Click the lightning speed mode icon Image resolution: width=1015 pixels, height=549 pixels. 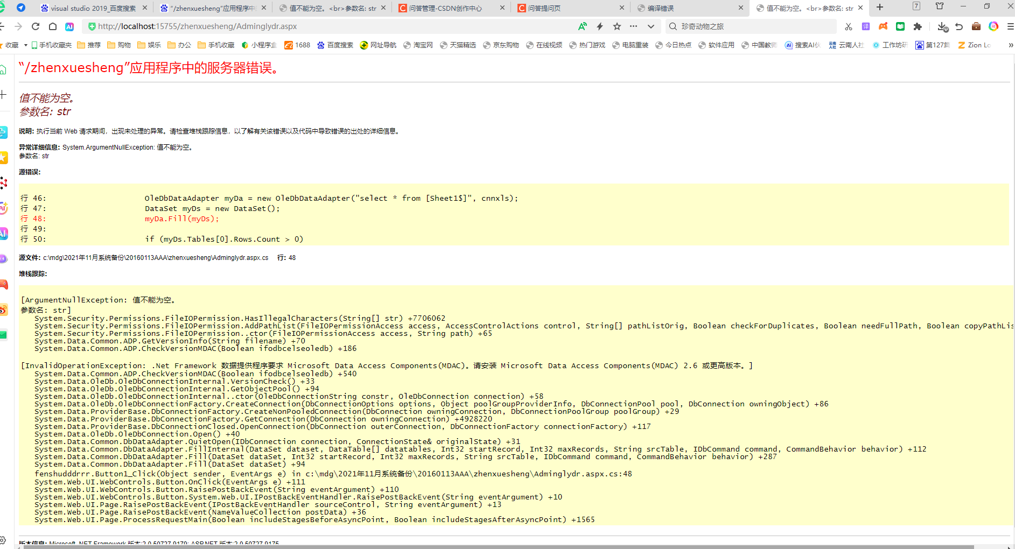click(600, 26)
